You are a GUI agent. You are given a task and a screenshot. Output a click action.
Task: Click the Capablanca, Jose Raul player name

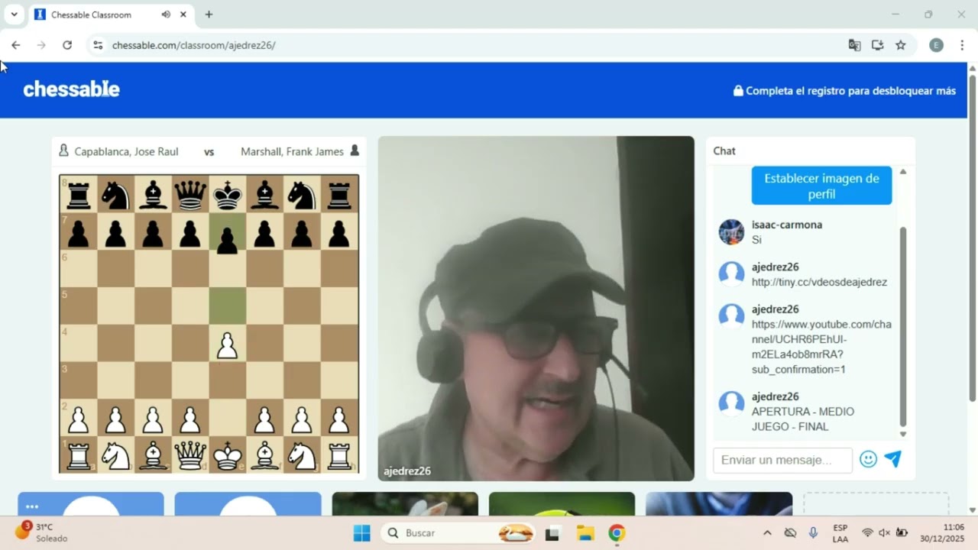(x=126, y=151)
